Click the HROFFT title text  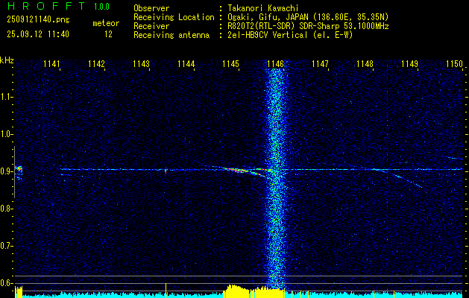click(47, 6)
